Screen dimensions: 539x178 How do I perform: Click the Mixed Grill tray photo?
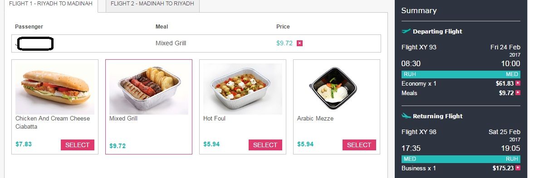(148, 89)
